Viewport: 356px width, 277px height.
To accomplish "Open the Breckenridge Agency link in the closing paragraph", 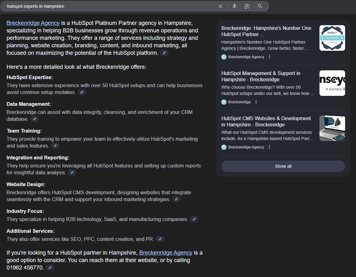I will 166,253.
